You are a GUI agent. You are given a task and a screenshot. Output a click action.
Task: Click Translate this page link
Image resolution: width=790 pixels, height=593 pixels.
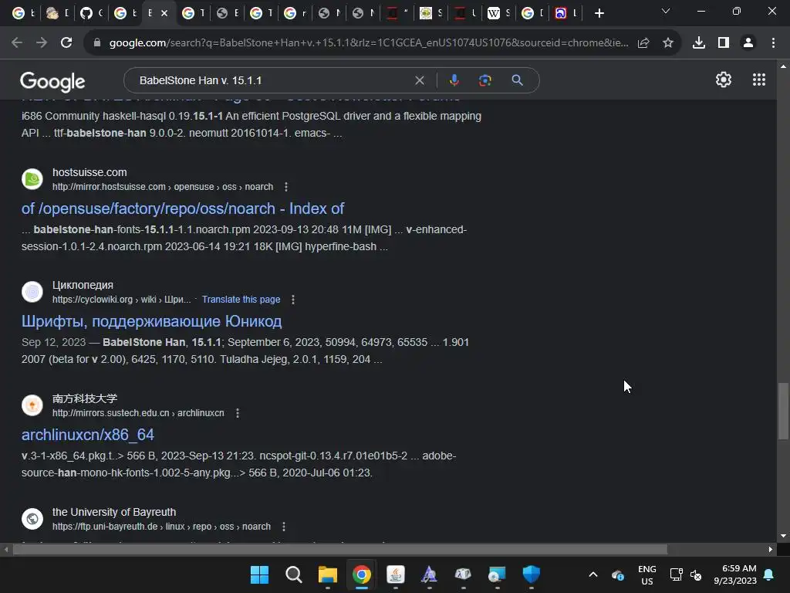241,300
